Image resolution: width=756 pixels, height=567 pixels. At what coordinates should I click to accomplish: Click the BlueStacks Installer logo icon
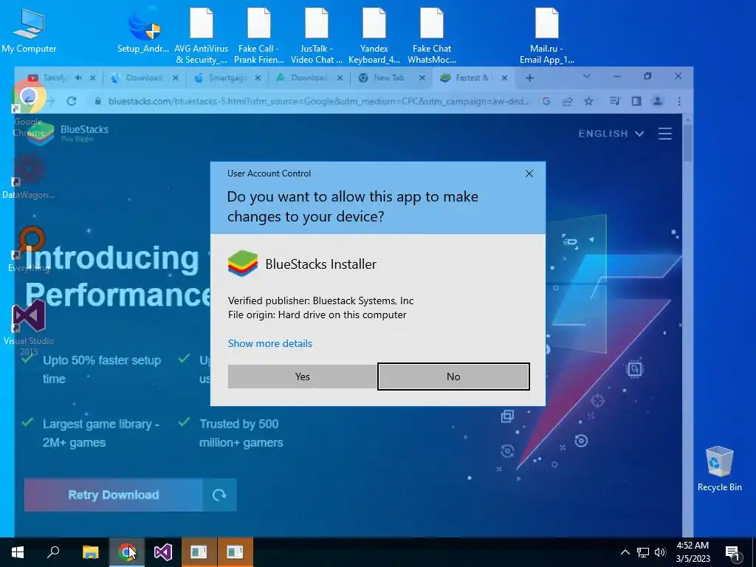(242, 264)
